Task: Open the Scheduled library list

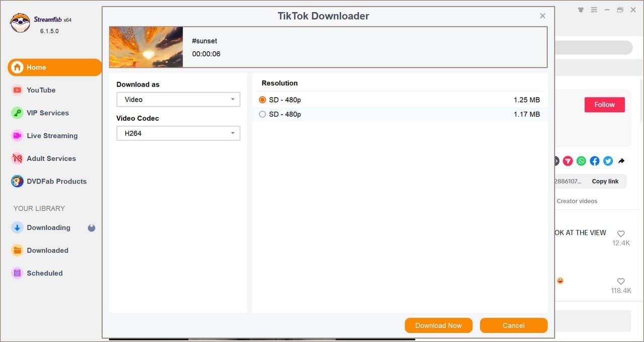Action: (45, 273)
